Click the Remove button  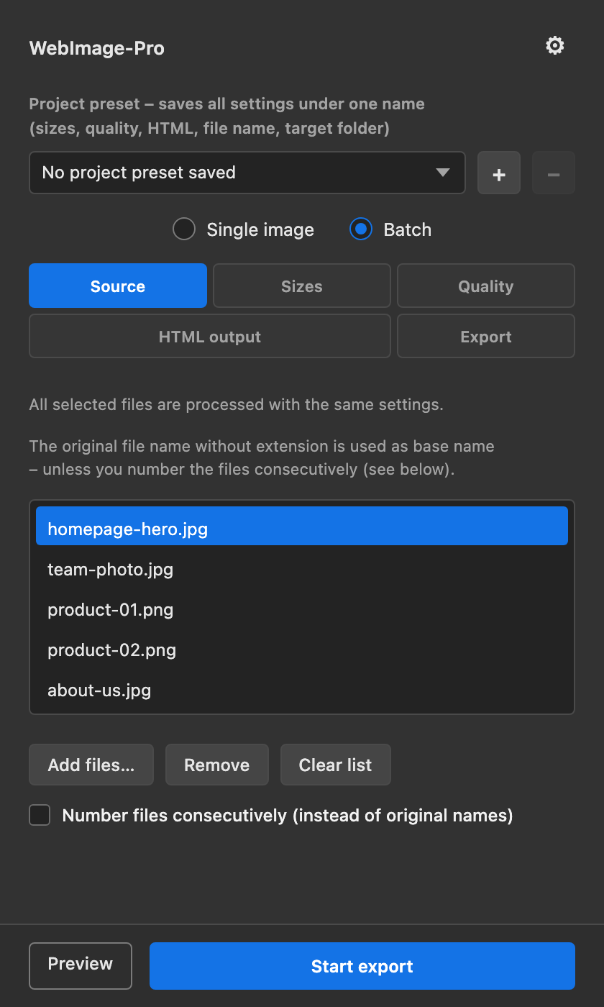pos(217,765)
